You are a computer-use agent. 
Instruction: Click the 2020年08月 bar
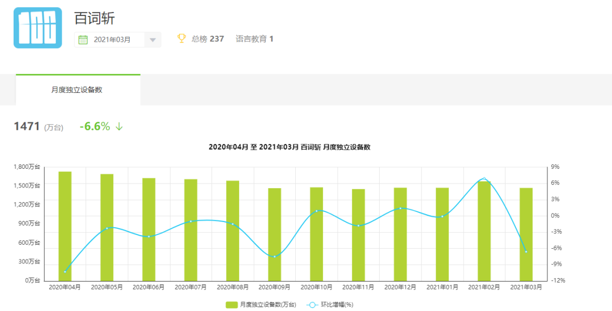233,231
